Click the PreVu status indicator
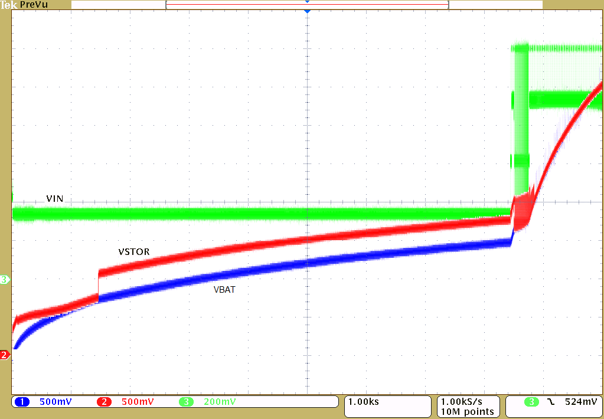Viewport: 604px width, 419px height. point(32,4)
